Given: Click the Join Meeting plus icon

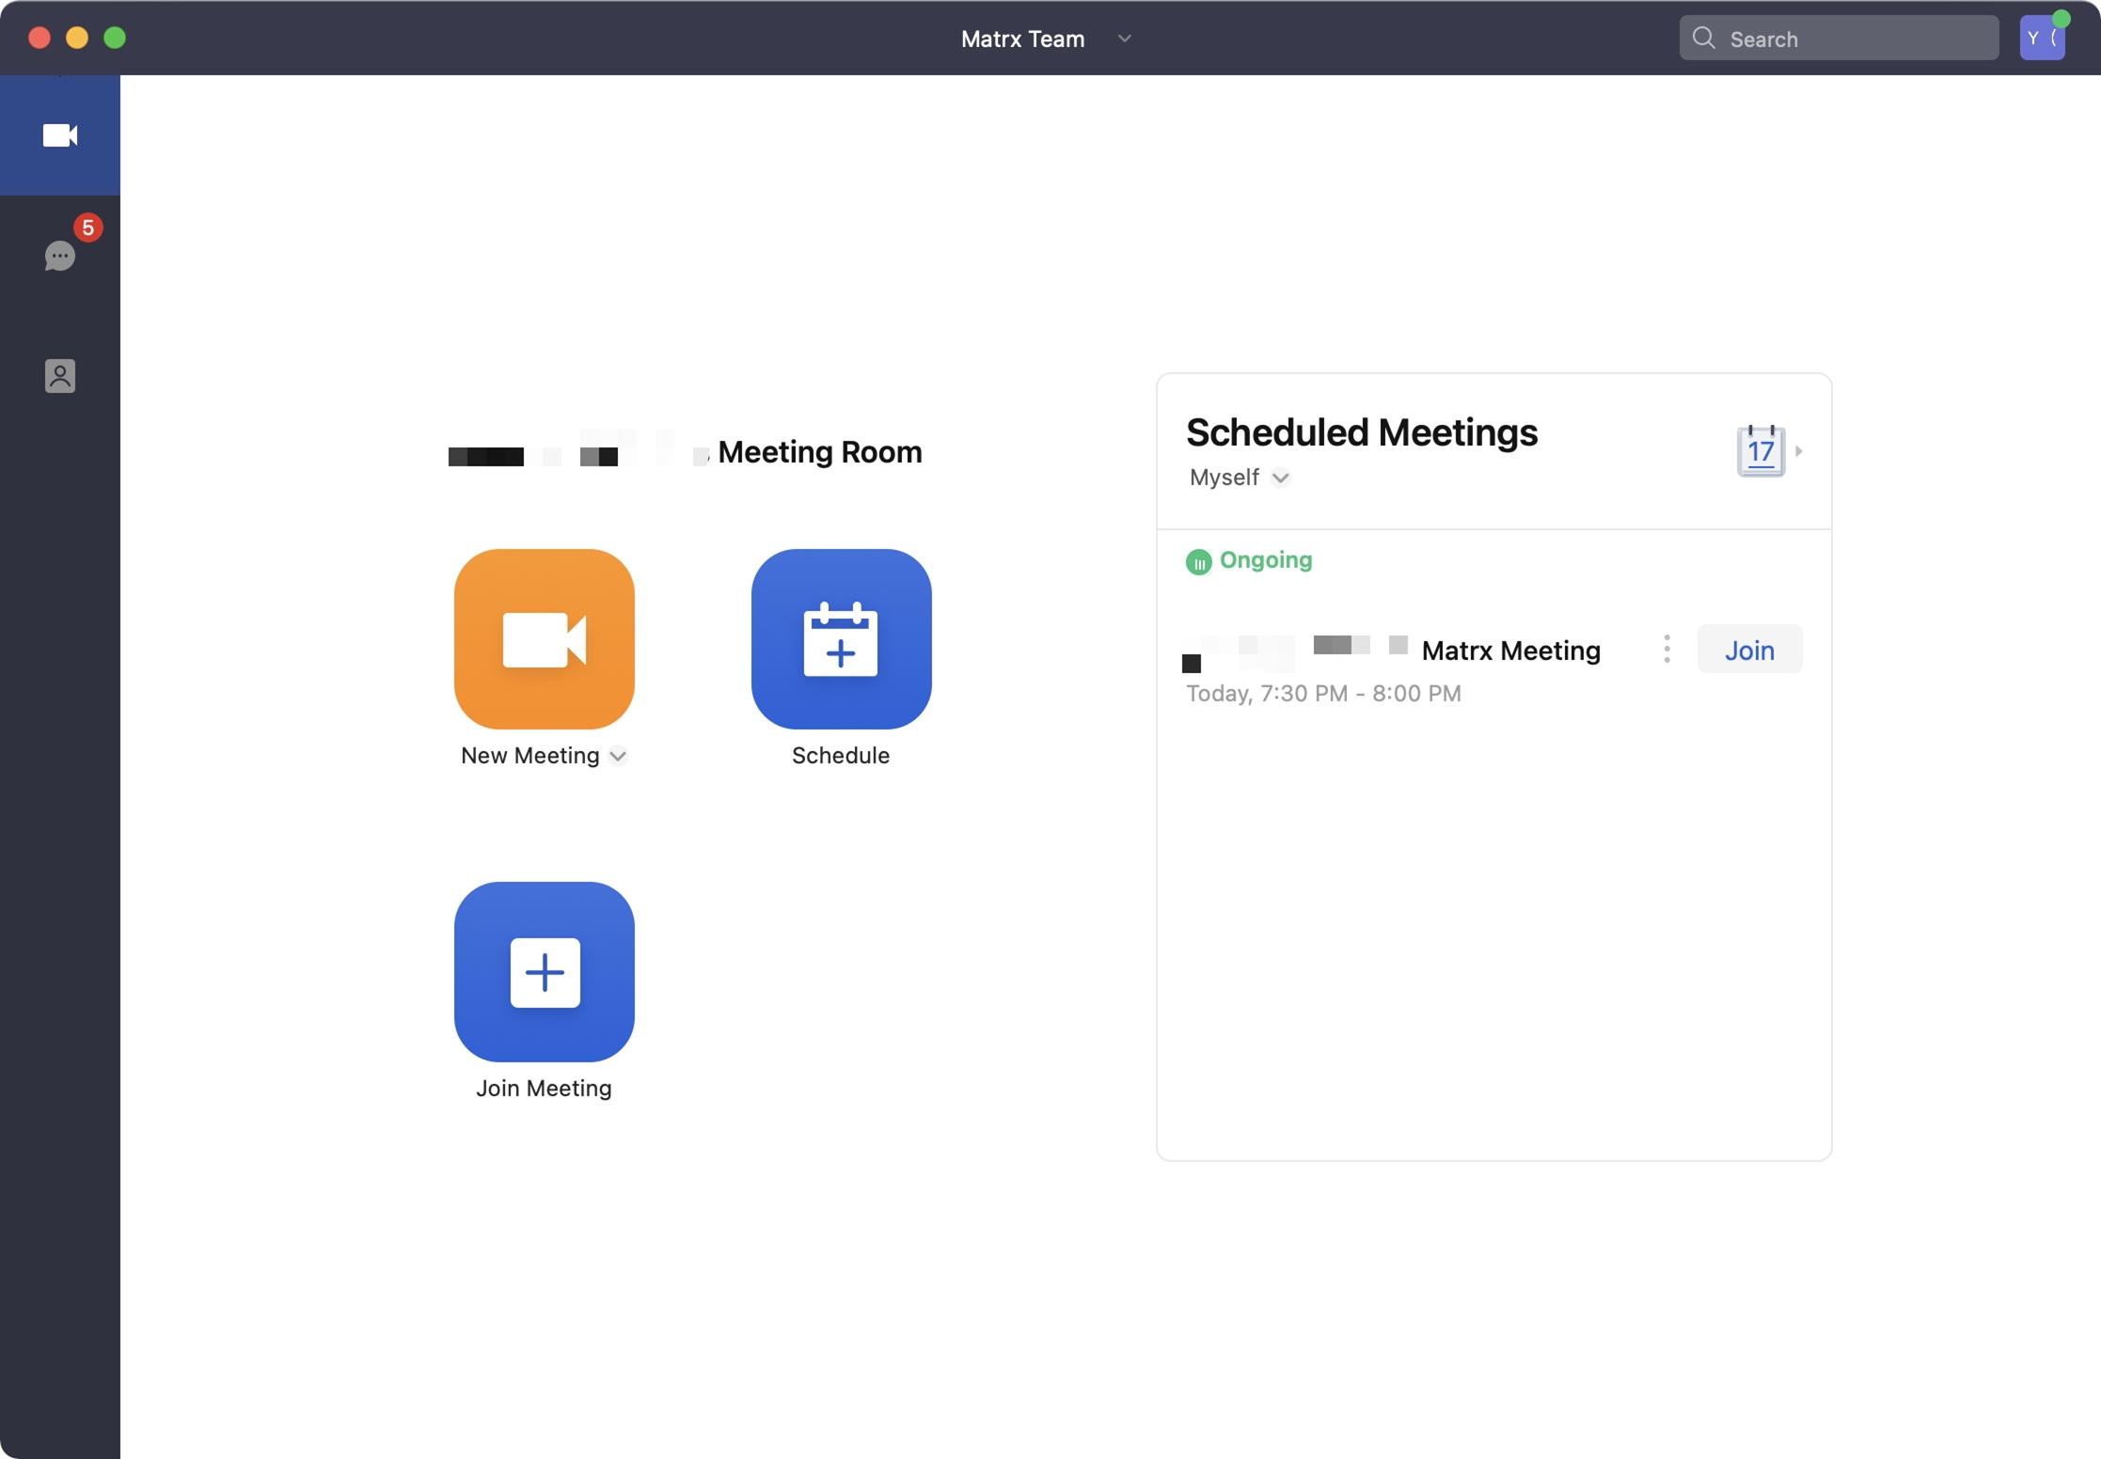Looking at the screenshot, I should [x=544, y=972].
